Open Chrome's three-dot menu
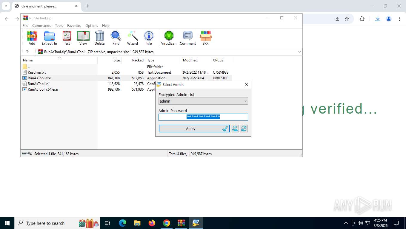Screen dimensions: 406x229 click(399, 19)
